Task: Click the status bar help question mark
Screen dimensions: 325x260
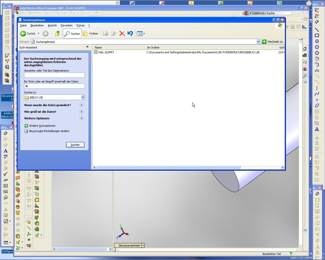Action: tap(291, 254)
